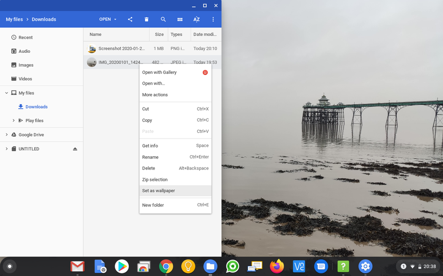This screenshot has width=443, height=276.
Task: Open the three-dot overflow menu in Files
Action: click(213, 19)
